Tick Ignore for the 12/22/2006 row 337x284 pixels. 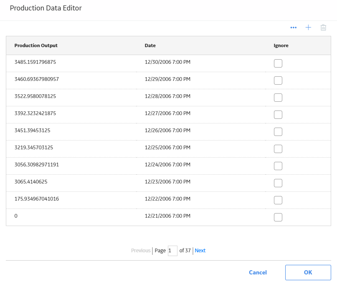(278, 200)
